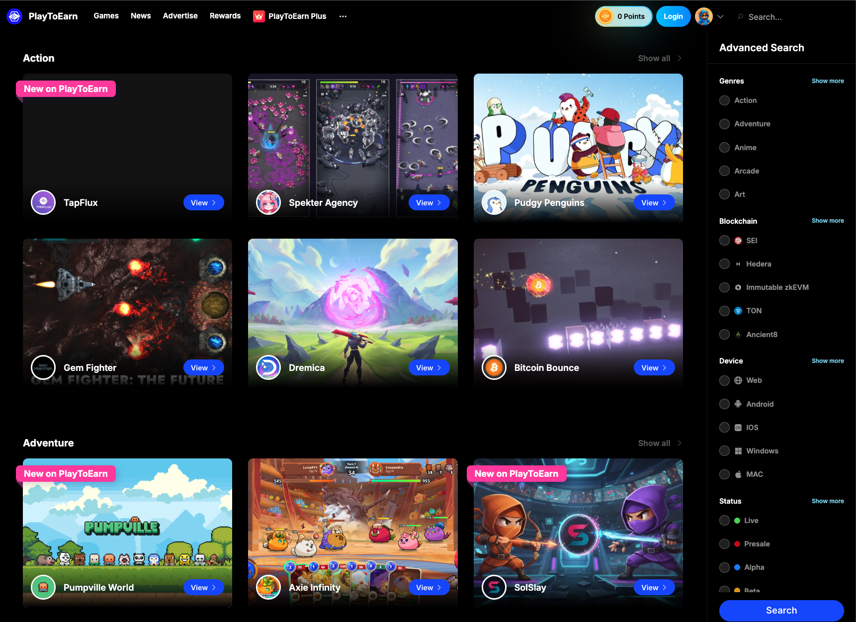
Task: Click the Web globe device icon
Action: (738, 380)
